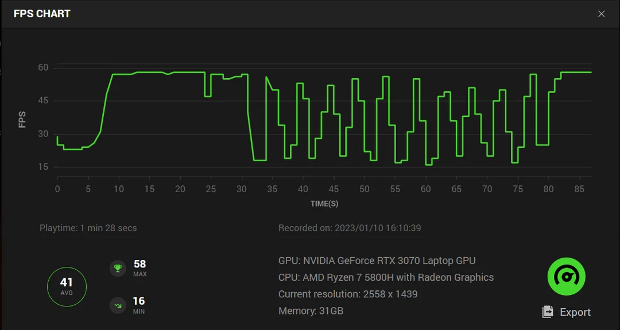620x330 pixels.
Task: Click the green speedometer benchmark icon
Action: pos(566,277)
